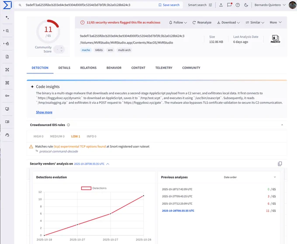Collapse the Security vendors' analysis chevron

(x=108, y=164)
